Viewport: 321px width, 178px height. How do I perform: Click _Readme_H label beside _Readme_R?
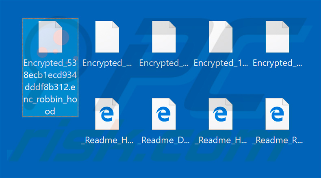point(221,140)
